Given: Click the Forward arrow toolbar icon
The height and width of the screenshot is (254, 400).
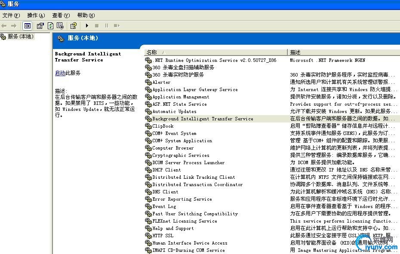Looking at the screenshot, I should click(x=14, y=26).
